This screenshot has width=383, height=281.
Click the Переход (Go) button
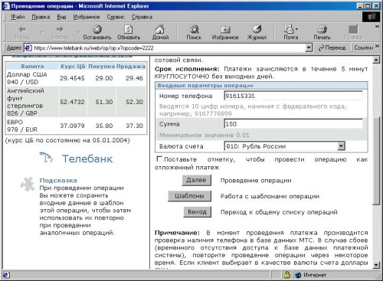[x=332, y=47]
